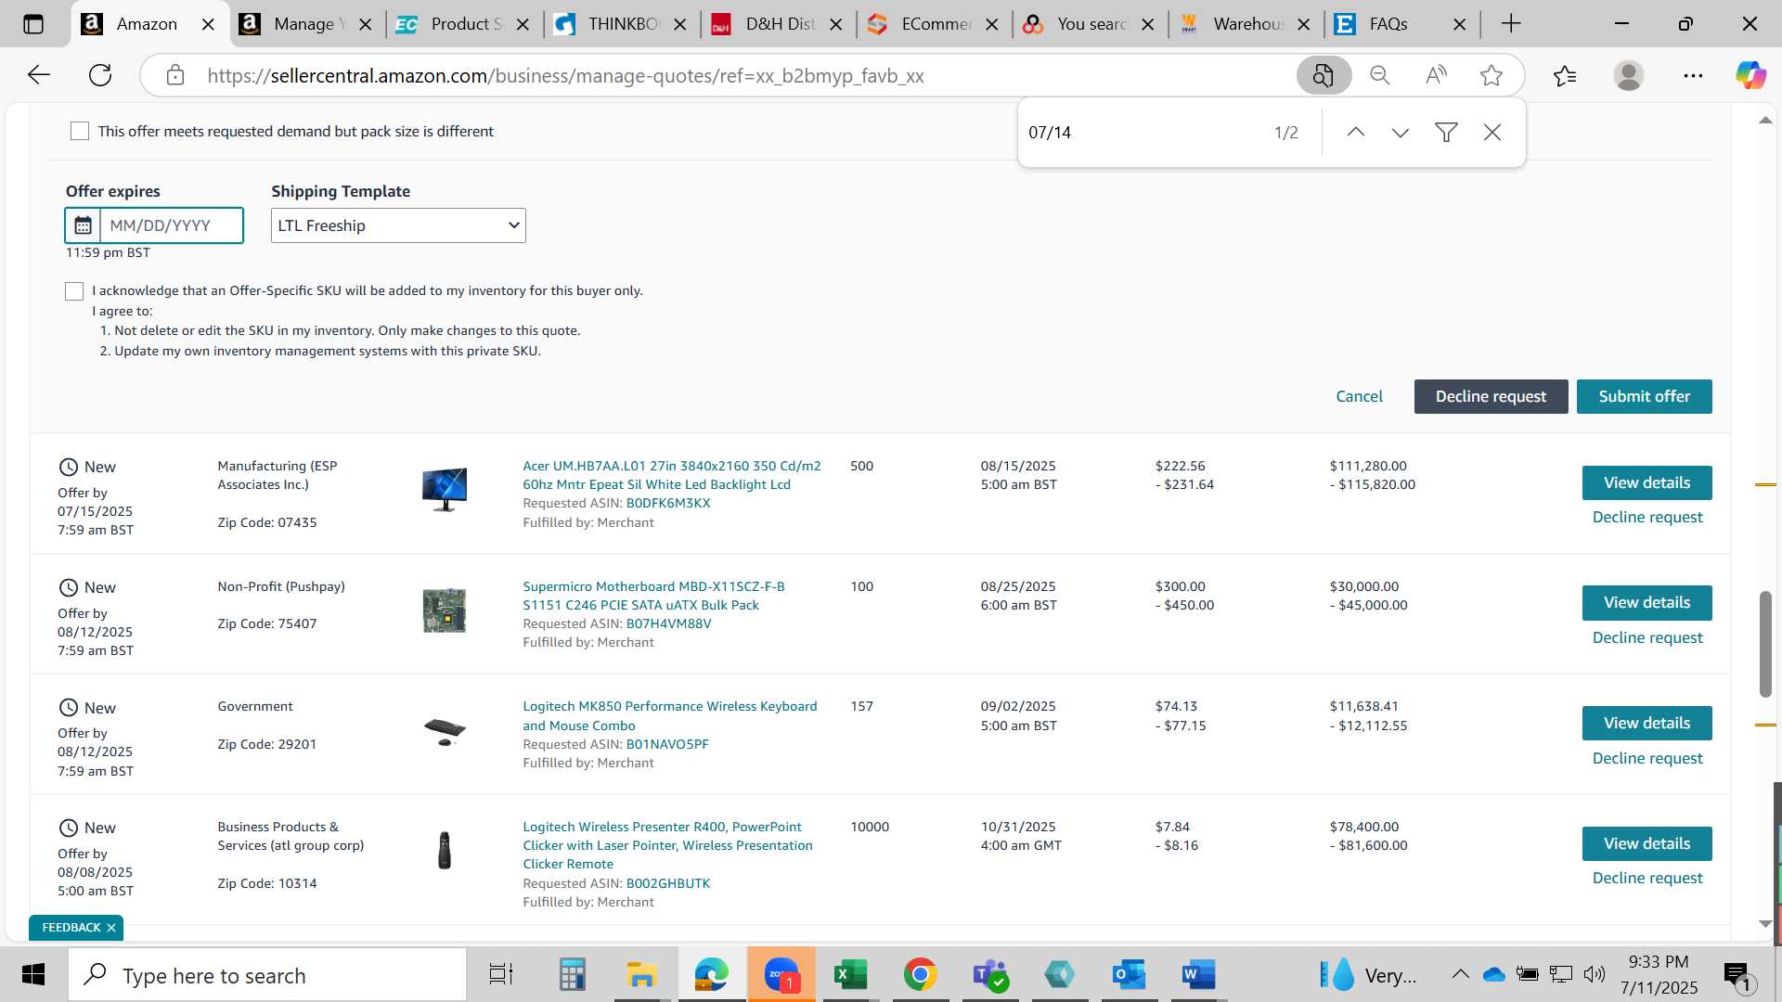Go to previous find result

coord(1356,133)
